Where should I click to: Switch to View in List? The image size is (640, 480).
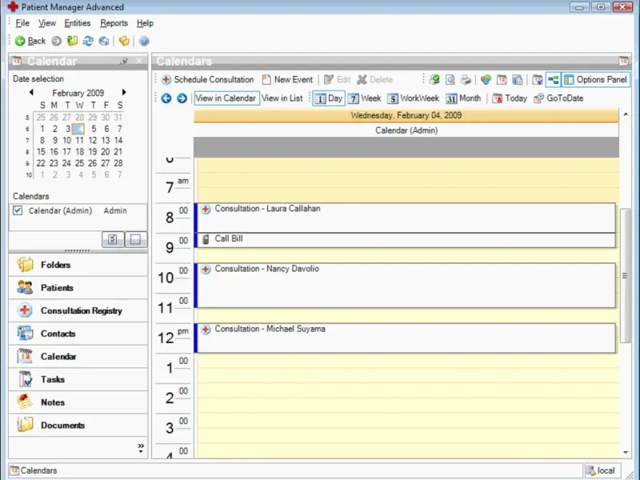[x=282, y=98]
